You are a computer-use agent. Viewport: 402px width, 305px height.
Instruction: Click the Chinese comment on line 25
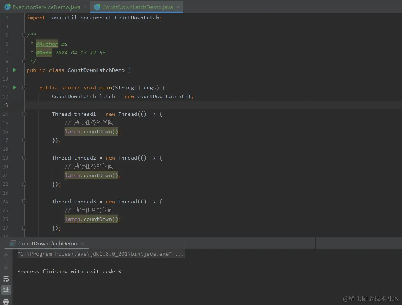coord(89,210)
